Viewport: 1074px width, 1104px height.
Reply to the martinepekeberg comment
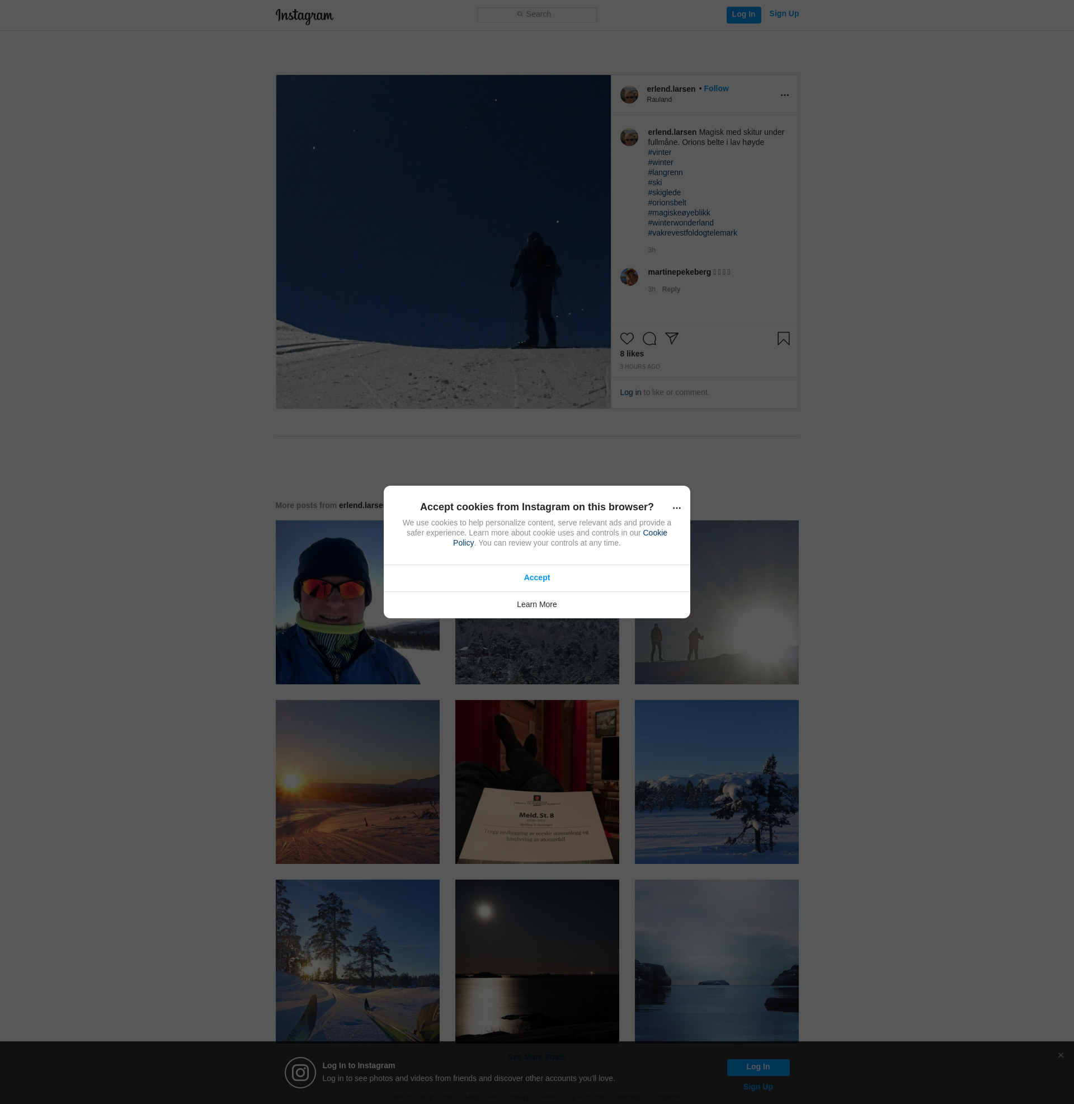(671, 289)
